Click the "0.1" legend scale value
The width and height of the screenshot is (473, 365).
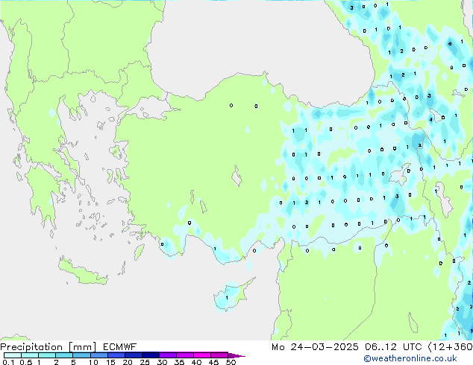click(x=8, y=362)
